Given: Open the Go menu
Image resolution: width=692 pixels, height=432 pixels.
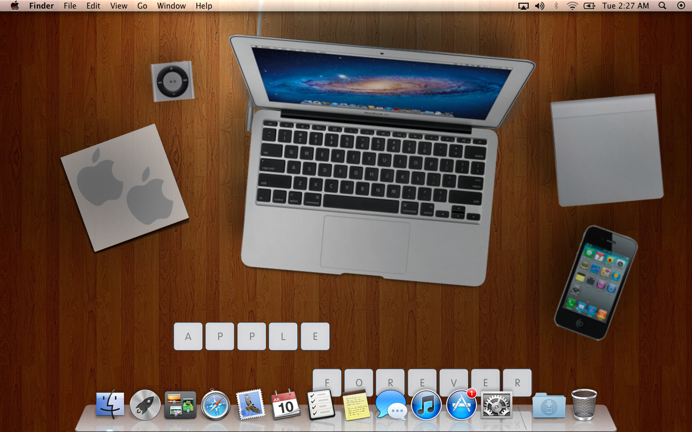Looking at the screenshot, I should click(x=142, y=6).
